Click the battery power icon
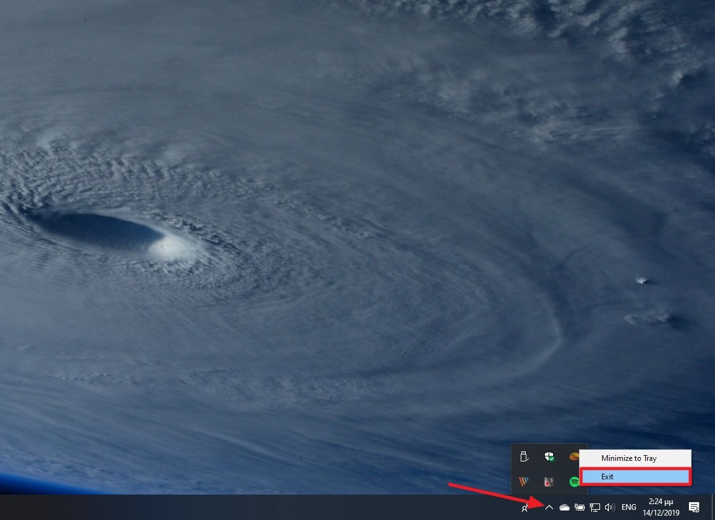Screen dimensions: 715x520 coord(579,507)
